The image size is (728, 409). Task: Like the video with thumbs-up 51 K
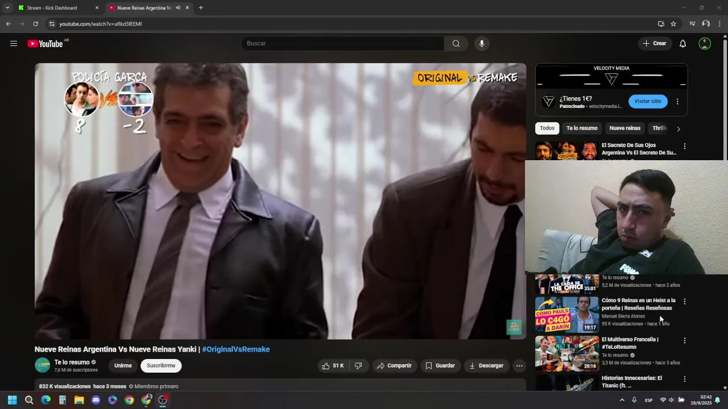[x=333, y=366]
